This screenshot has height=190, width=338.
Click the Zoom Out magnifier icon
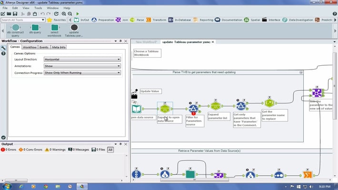pos(70,14)
